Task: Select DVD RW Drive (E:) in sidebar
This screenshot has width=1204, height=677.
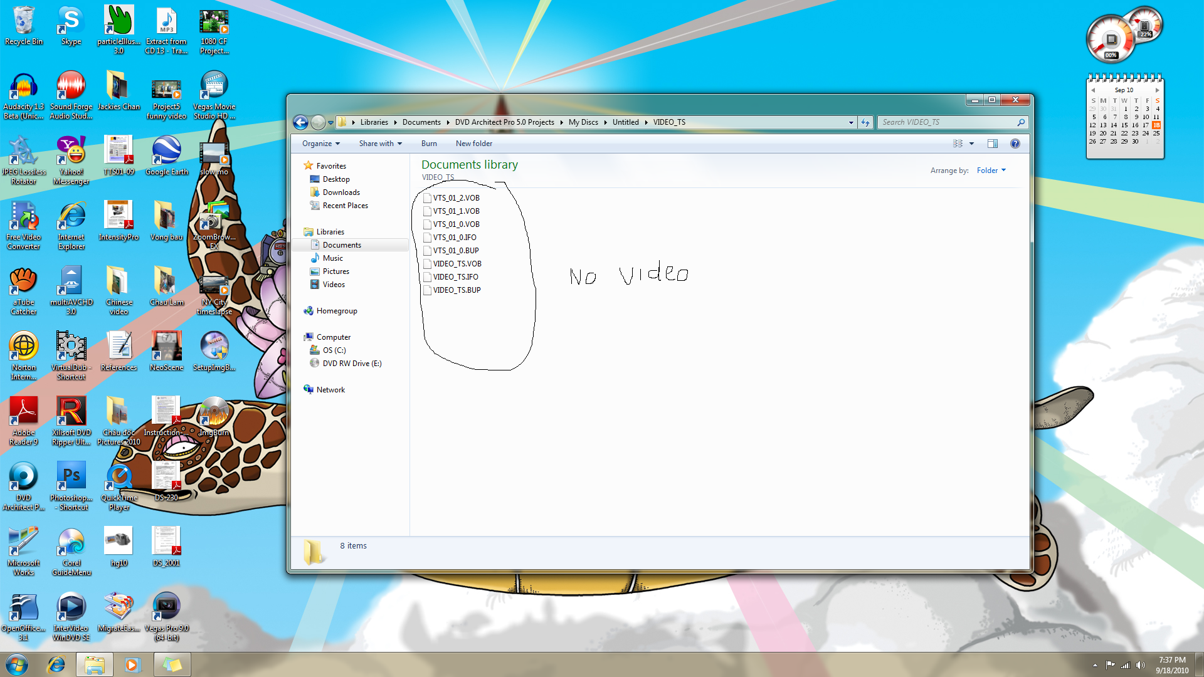Action: pyautogui.click(x=351, y=364)
